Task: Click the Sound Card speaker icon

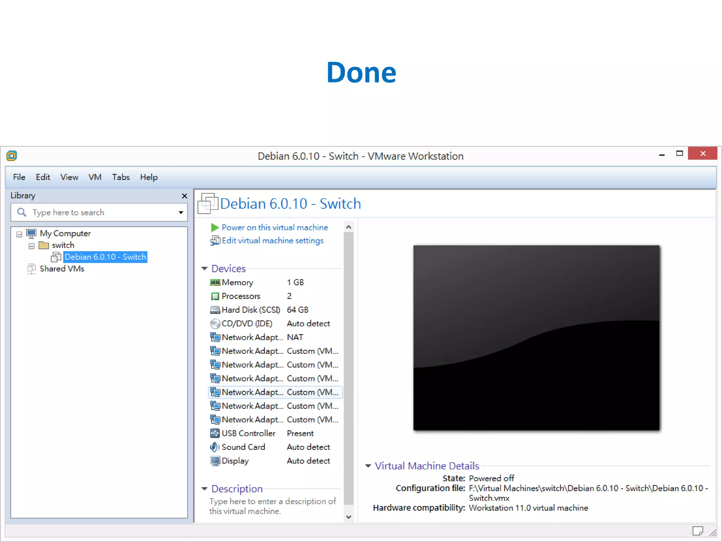Action: pos(215,447)
